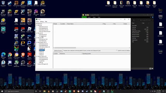Image resolution: width=166 pixels, height=93 pixels.
Task: Open the Action menu in YANG
Action: point(37,21)
